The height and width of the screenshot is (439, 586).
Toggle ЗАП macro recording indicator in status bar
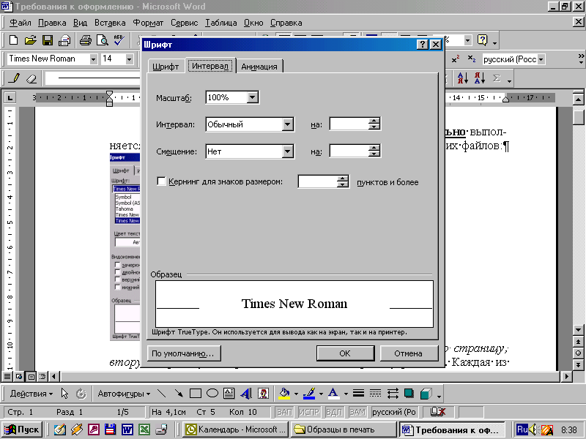tap(284, 412)
